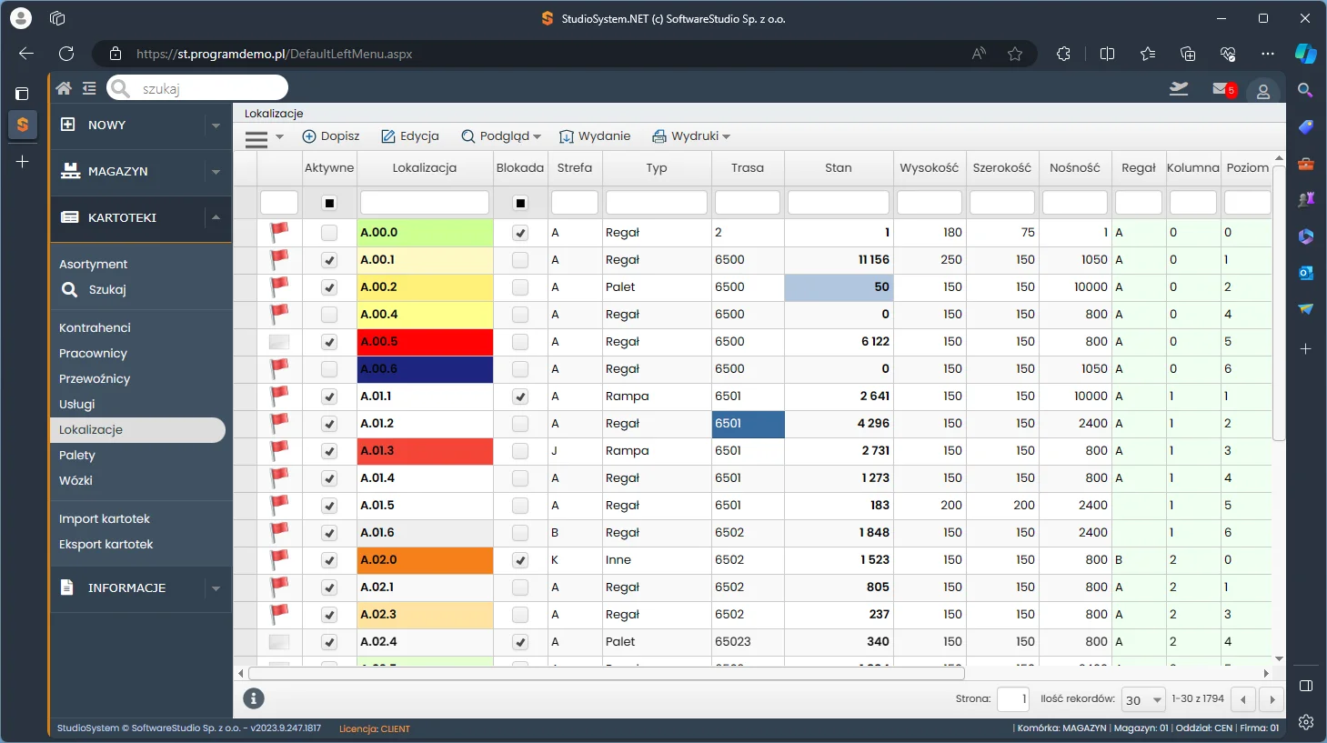This screenshot has width=1327, height=743.
Task: Select Kontrahenci in the sidebar
Action: (95, 327)
